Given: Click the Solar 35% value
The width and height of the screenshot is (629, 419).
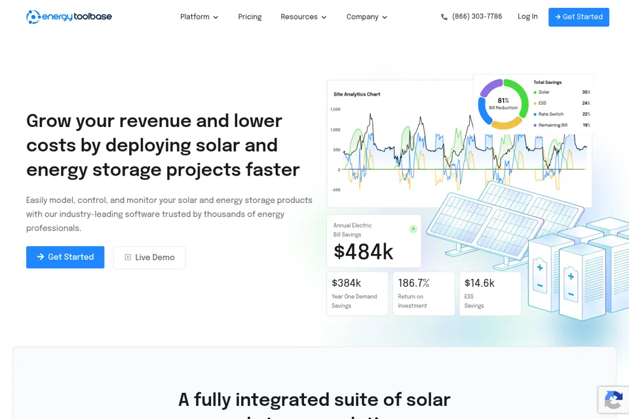Looking at the screenshot, I should pyautogui.click(x=586, y=92).
